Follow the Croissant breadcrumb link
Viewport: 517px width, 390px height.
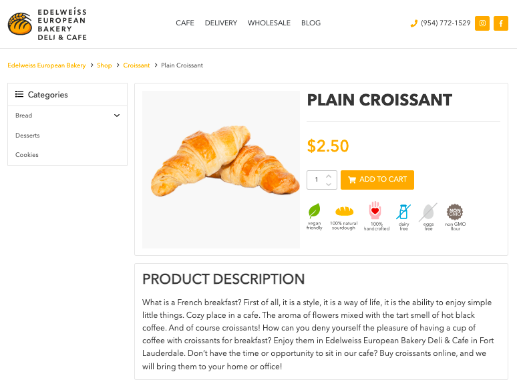(x=136, y=65)
